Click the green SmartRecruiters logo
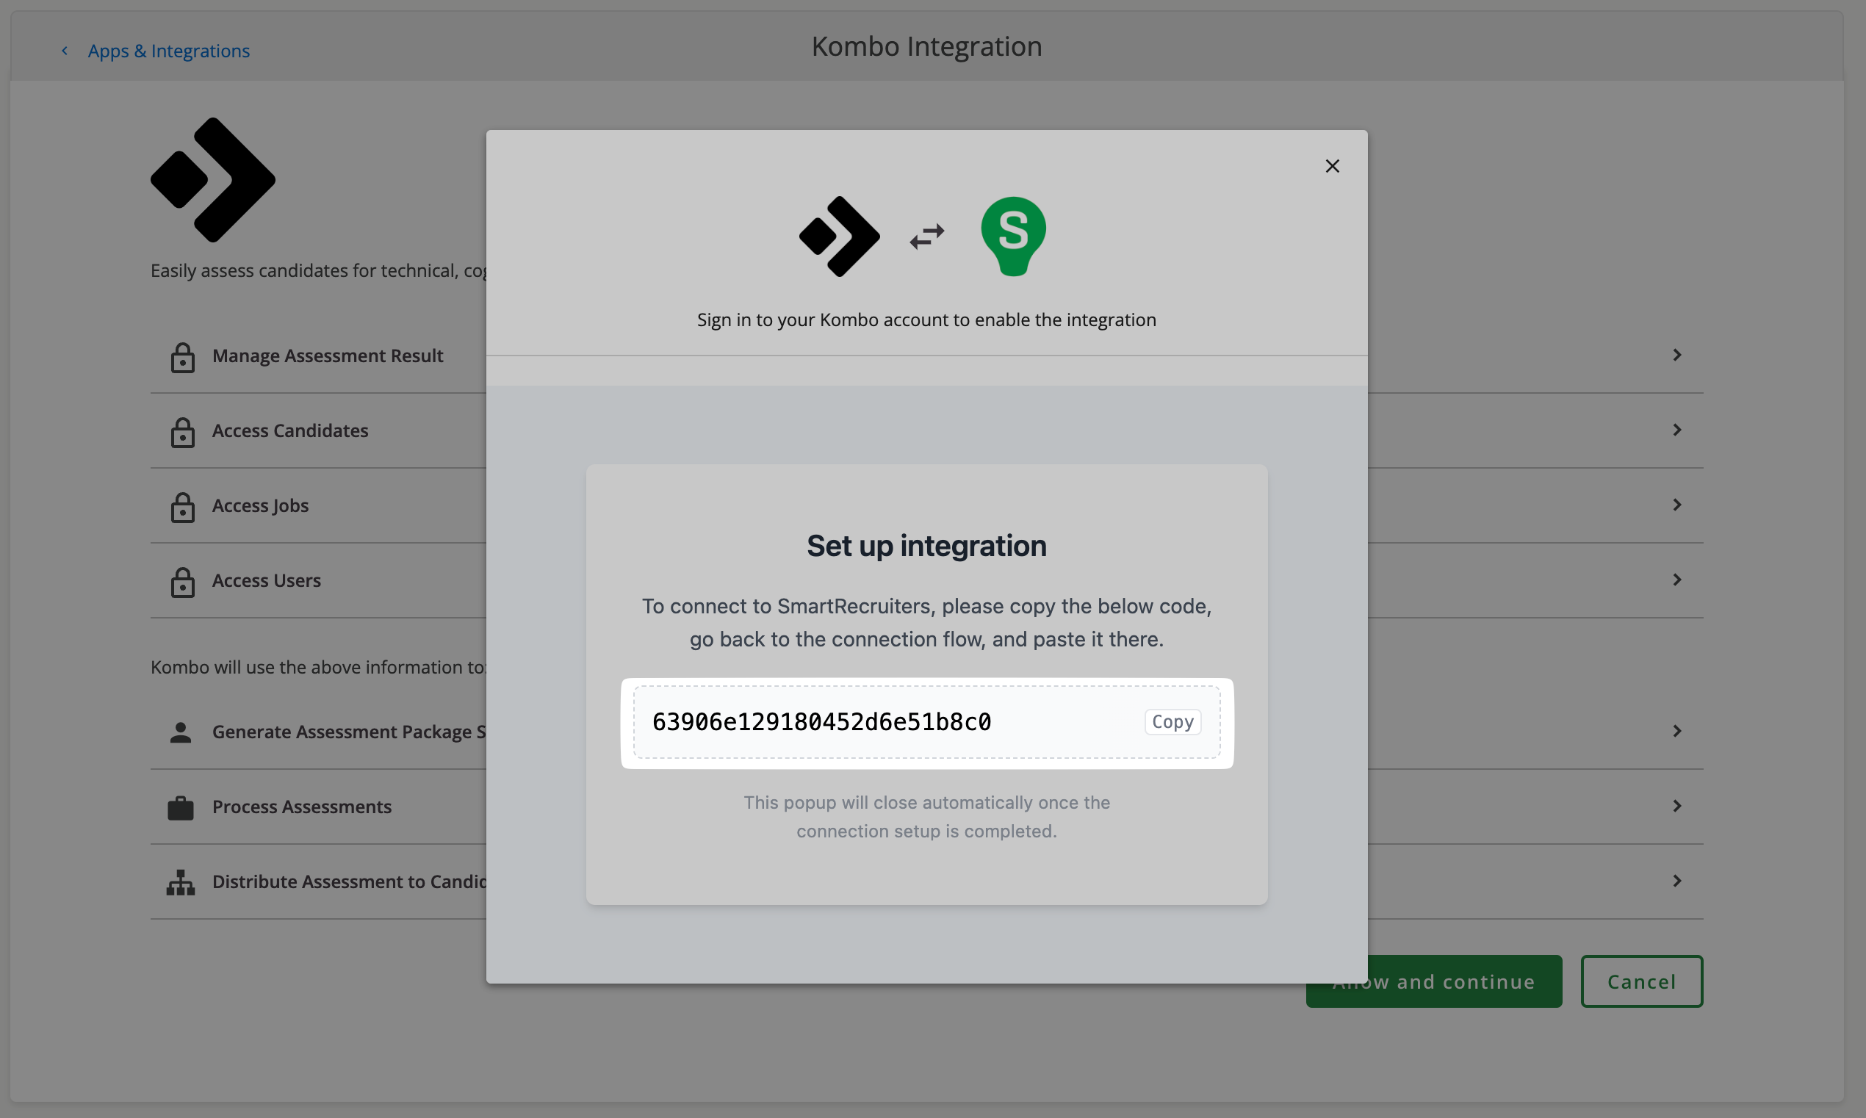 1013,236
